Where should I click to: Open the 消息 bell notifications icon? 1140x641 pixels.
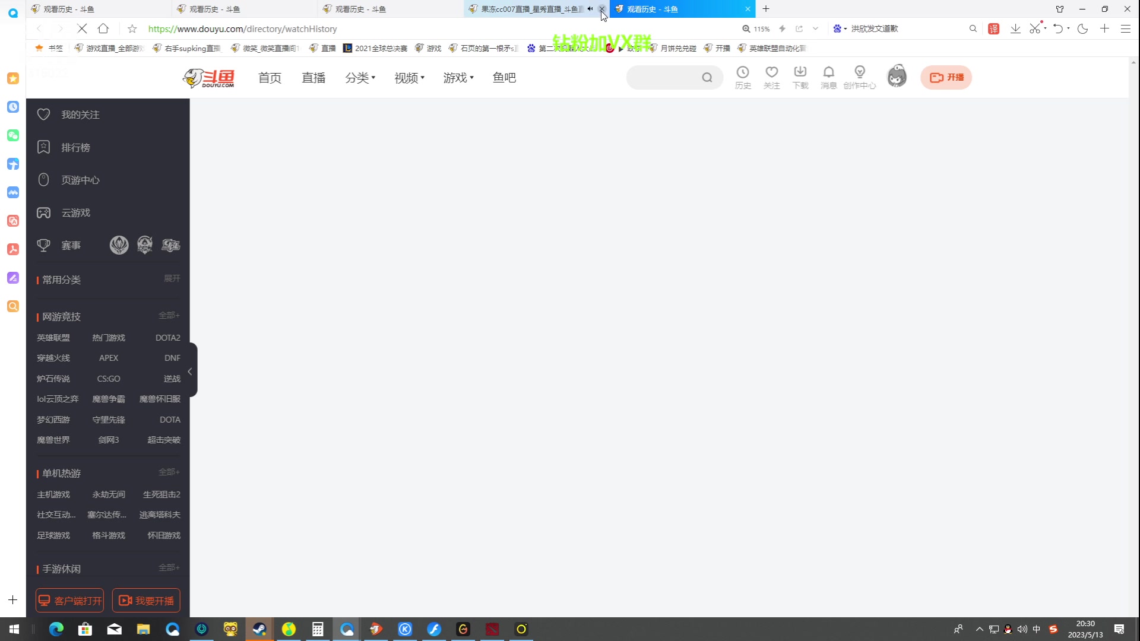tap(829, 77)
